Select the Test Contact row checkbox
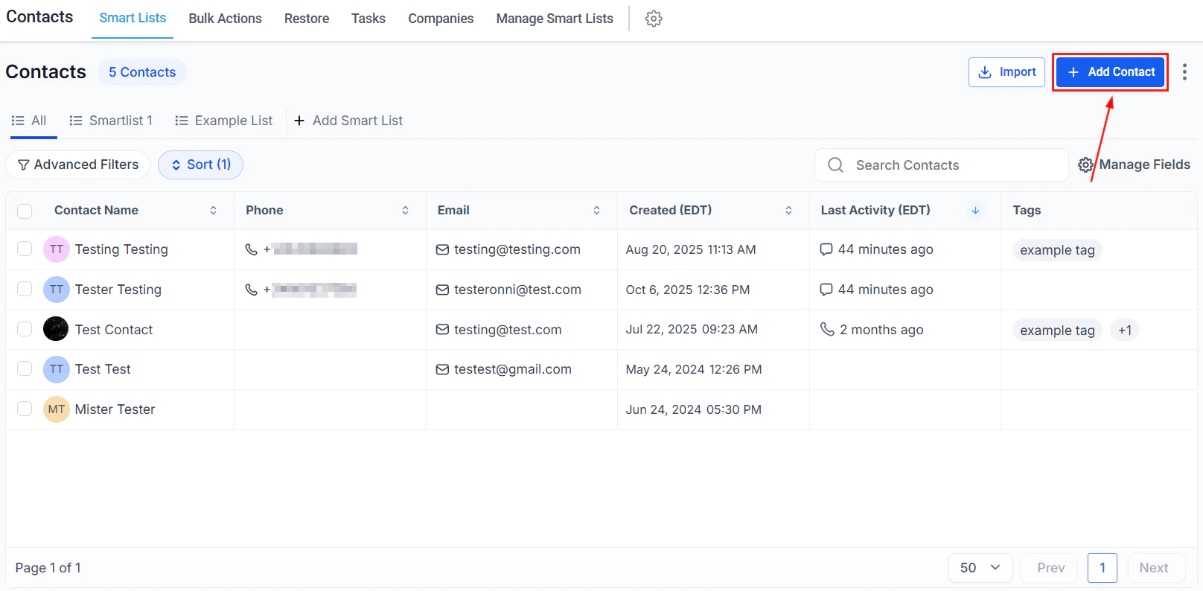1203x591 pixels. coord(25,329)
